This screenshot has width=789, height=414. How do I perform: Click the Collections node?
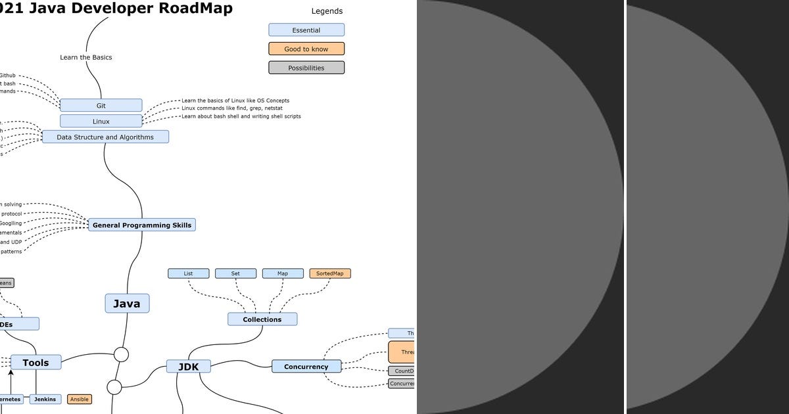(262, 319)
